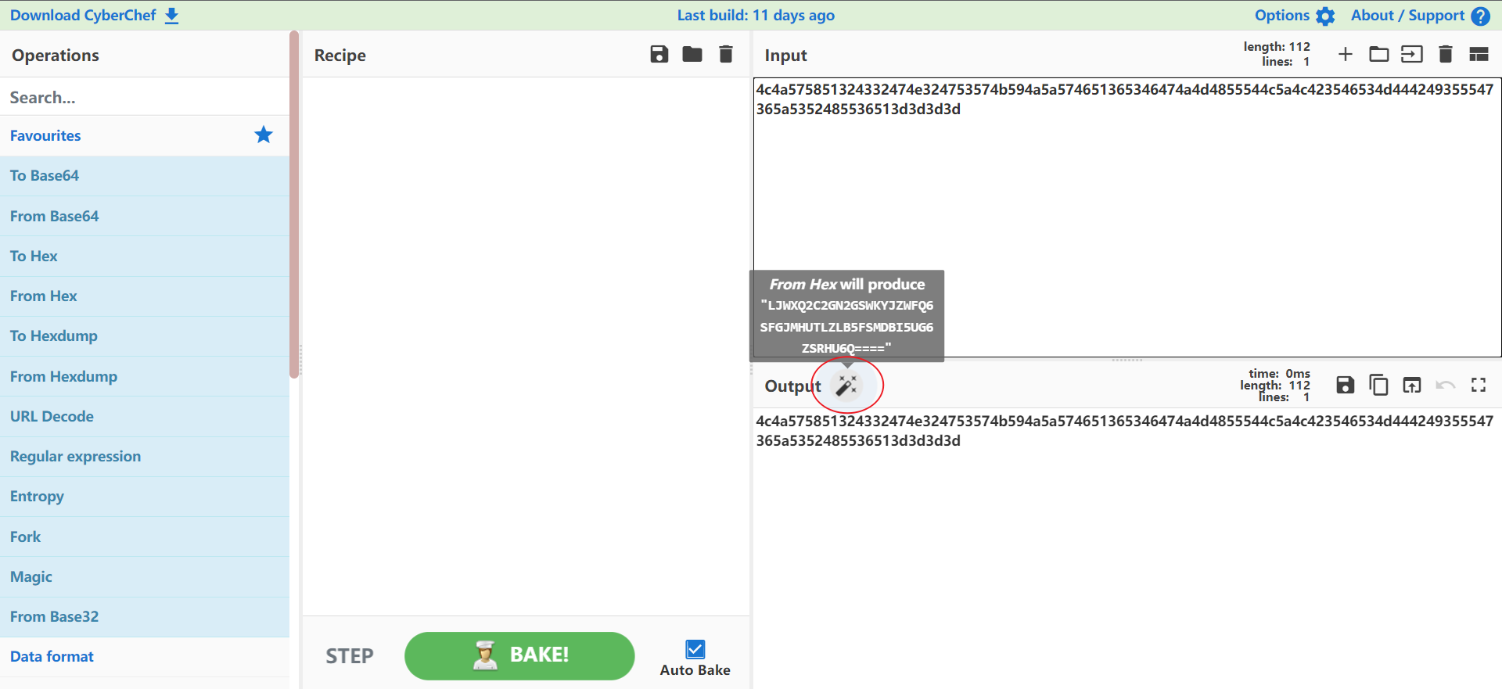Select the Regular expression operation

coord(145,457)
